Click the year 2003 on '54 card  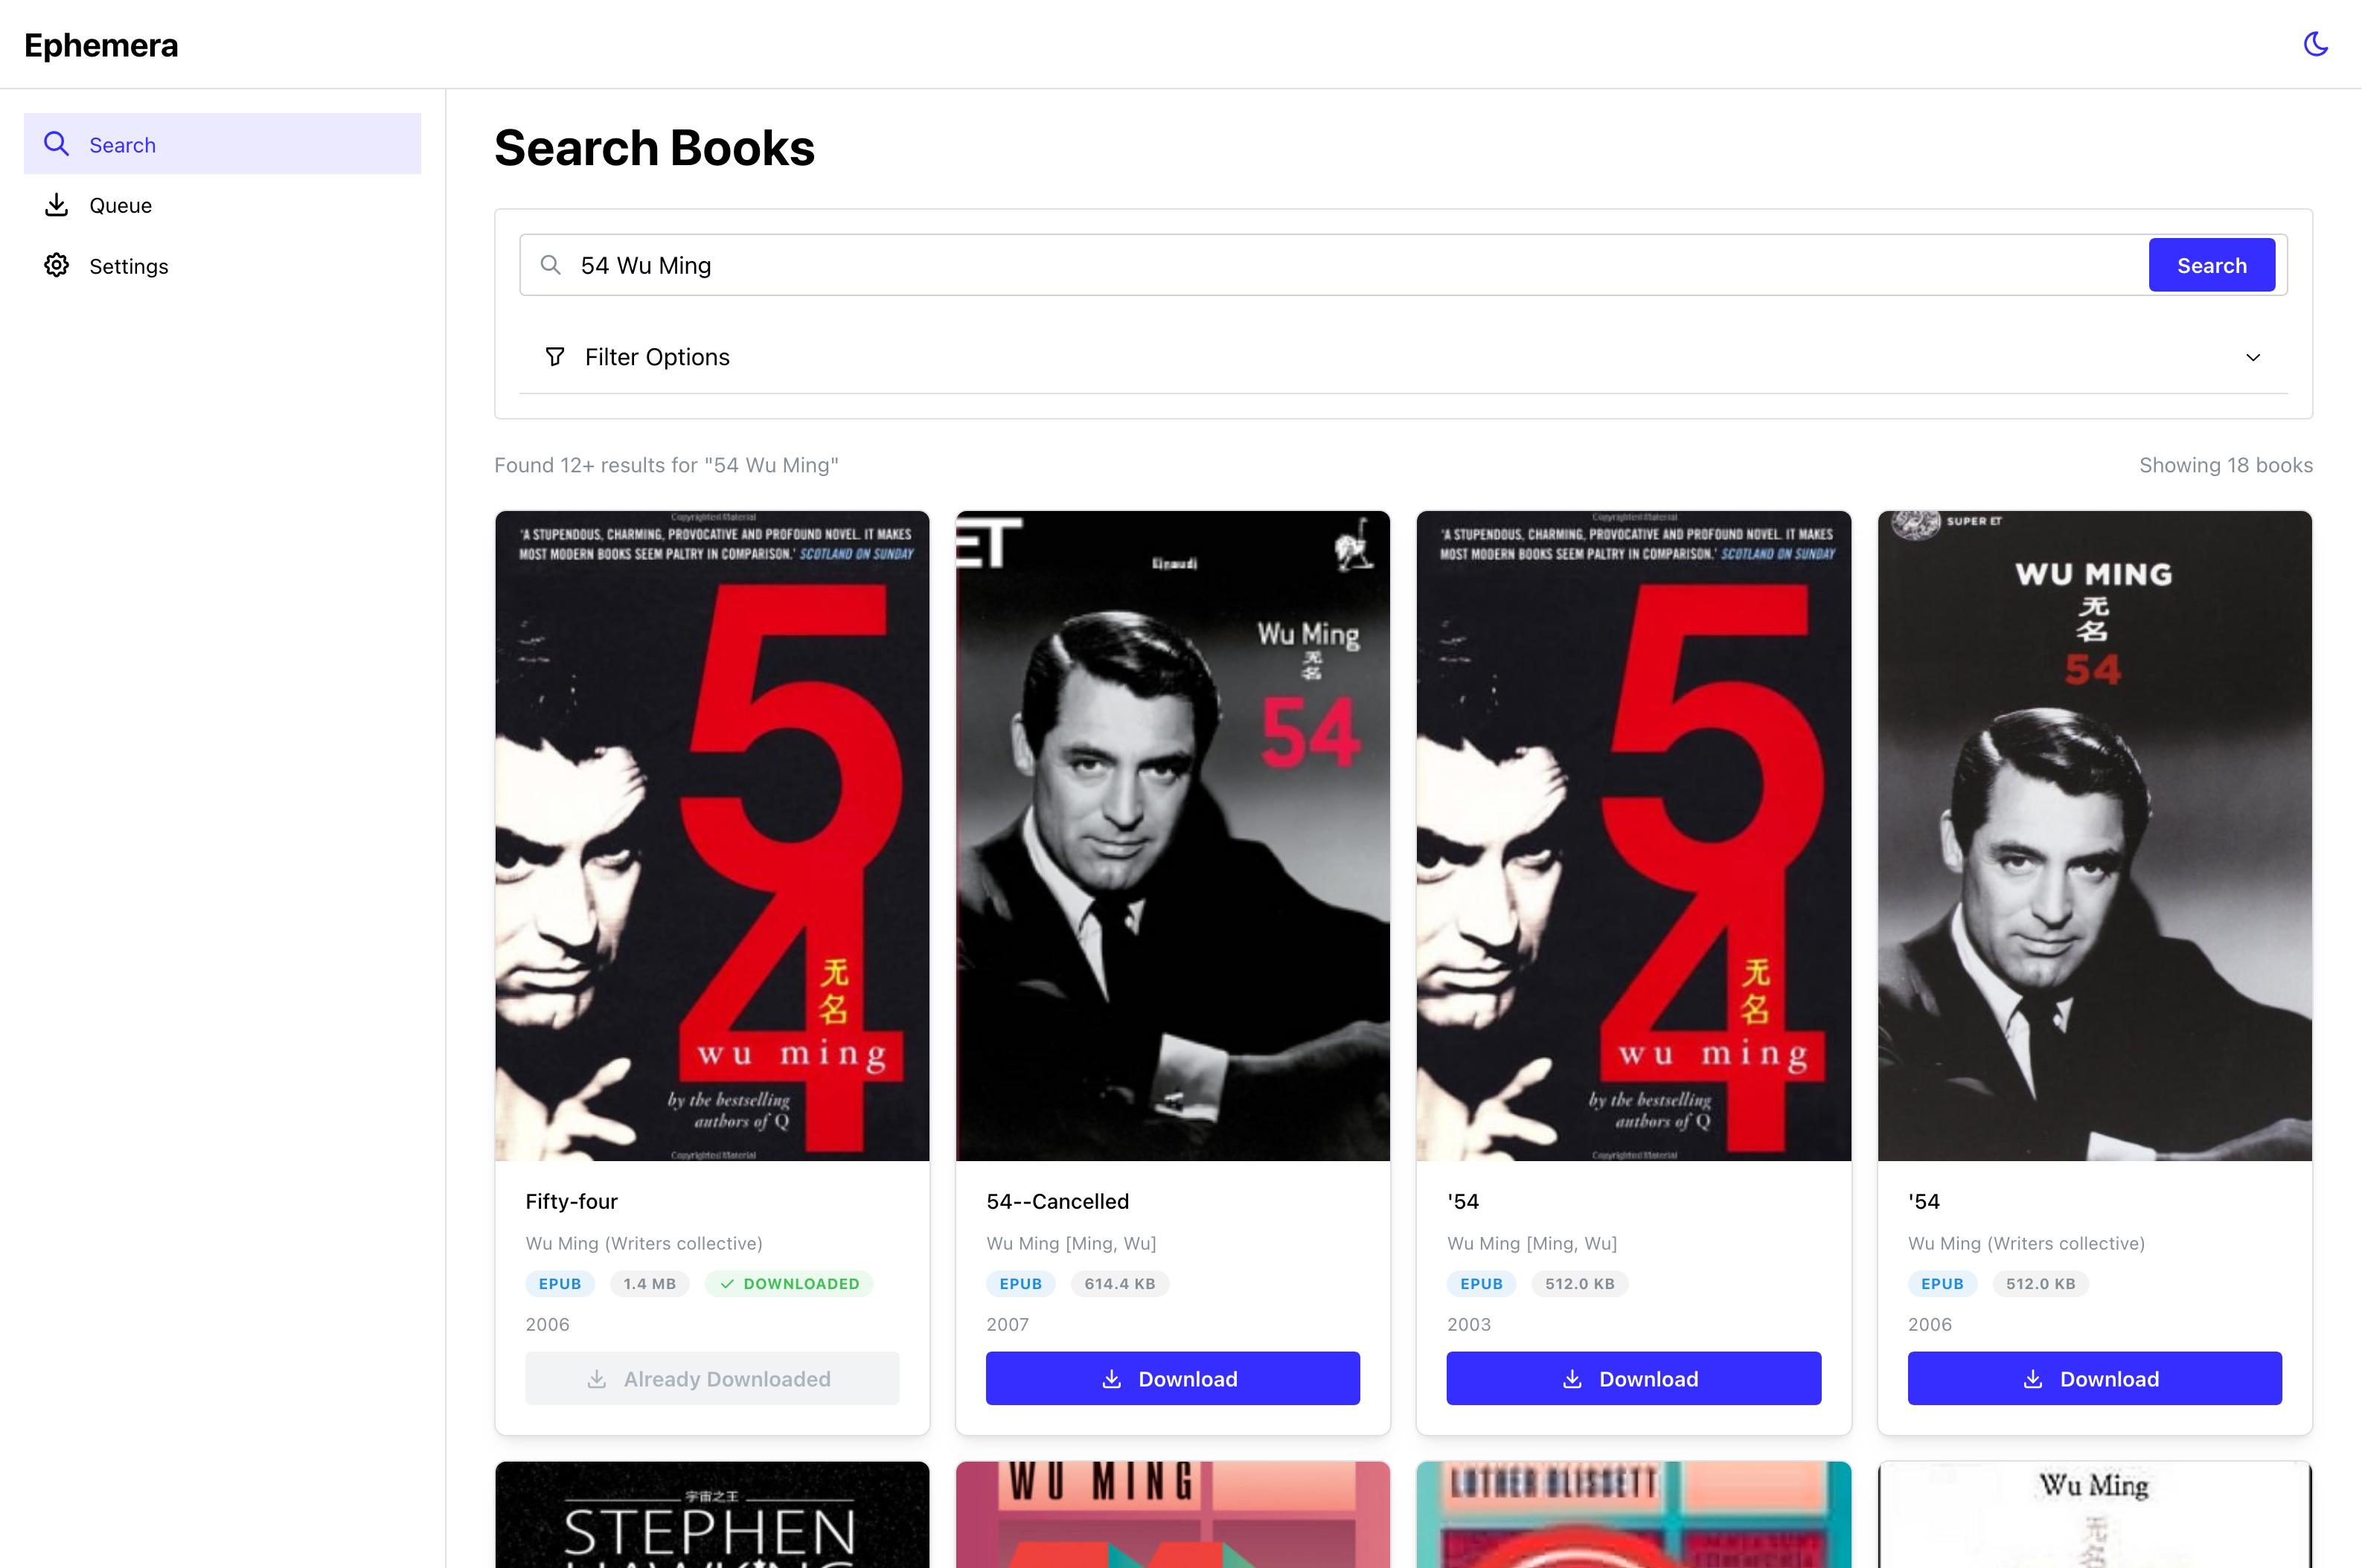(1468, 1324)
